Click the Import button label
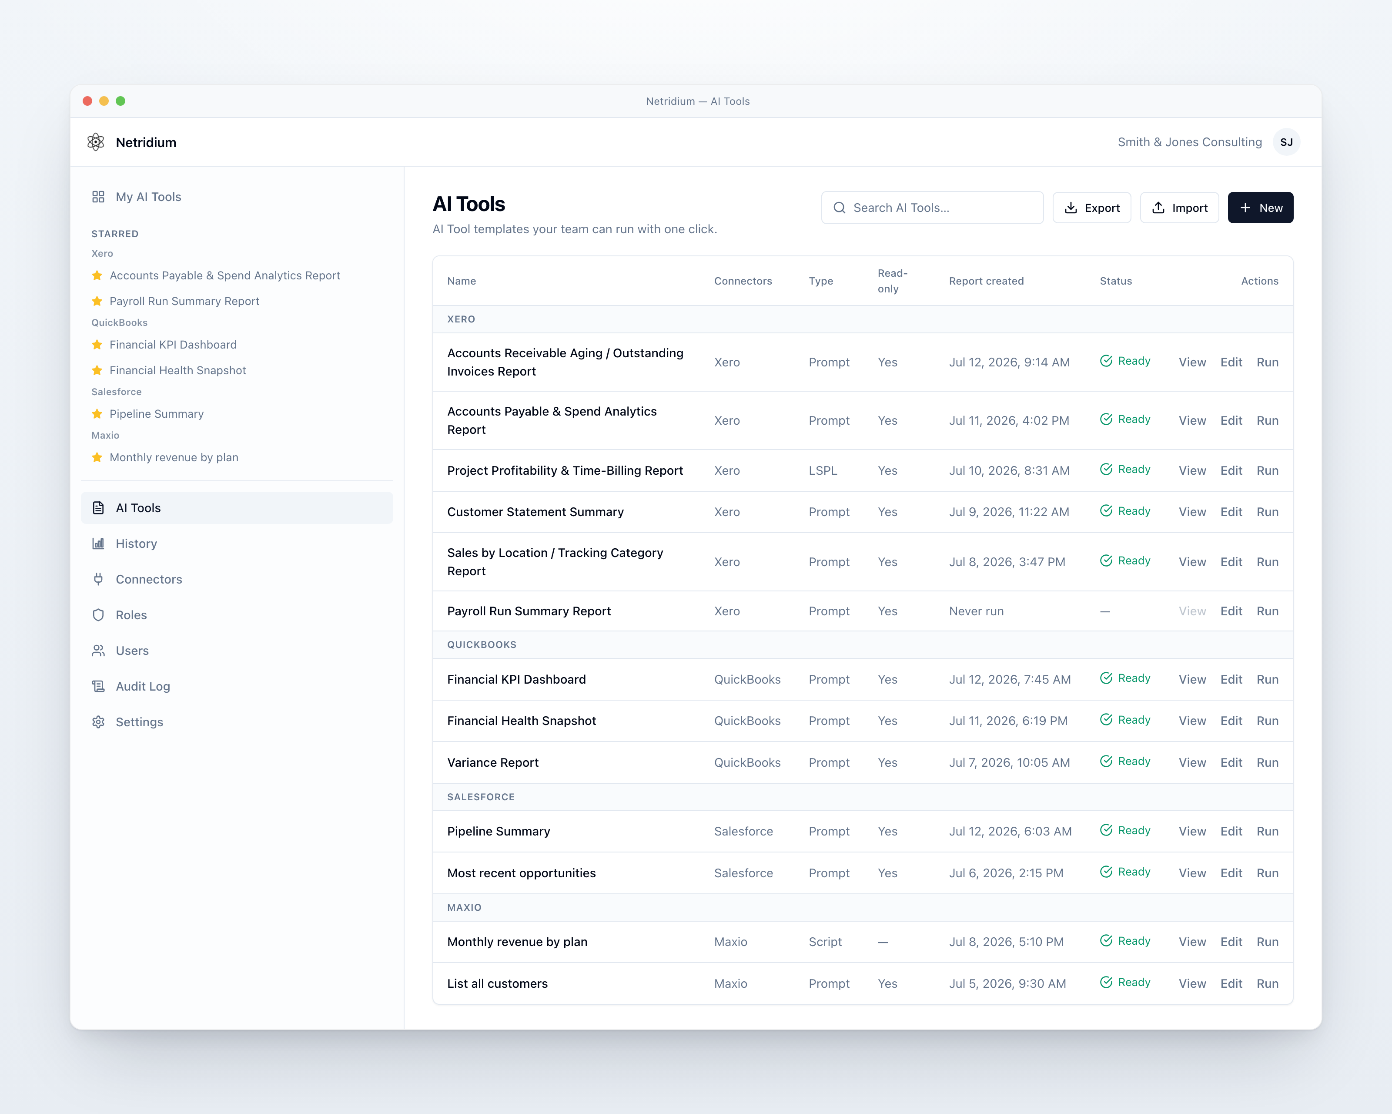Screen dimensions: 1392x1114 [x=1189, y=208]
